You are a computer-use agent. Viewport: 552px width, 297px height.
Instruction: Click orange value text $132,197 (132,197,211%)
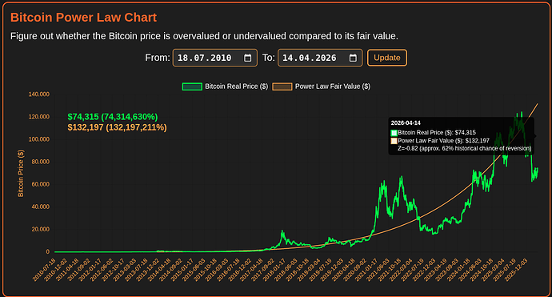(118, 127)
